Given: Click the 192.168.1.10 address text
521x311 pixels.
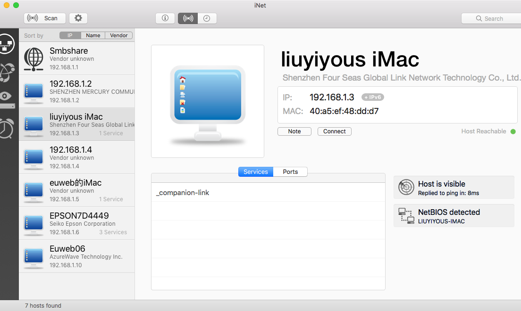Looking at the screenshot, I should tap(66, 265).
